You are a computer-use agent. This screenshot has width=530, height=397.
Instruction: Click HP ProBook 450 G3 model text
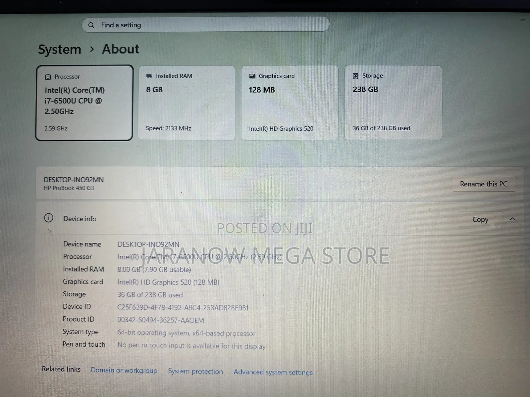coord(69,188)
